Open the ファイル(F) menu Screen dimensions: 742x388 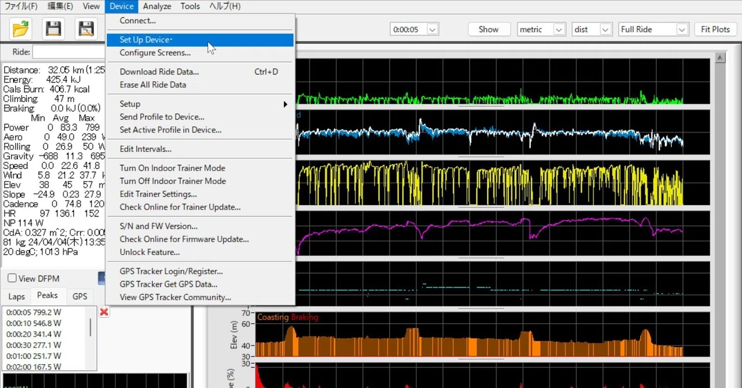pyautogui.click(x=21, y=6)
